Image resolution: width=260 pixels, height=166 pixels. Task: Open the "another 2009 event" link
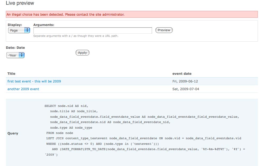[23, 89]
